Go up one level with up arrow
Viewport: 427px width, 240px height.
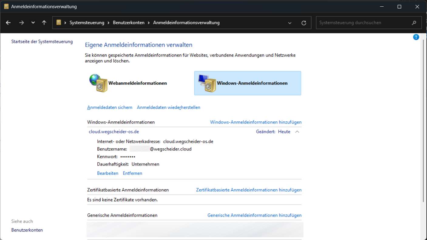44,23
